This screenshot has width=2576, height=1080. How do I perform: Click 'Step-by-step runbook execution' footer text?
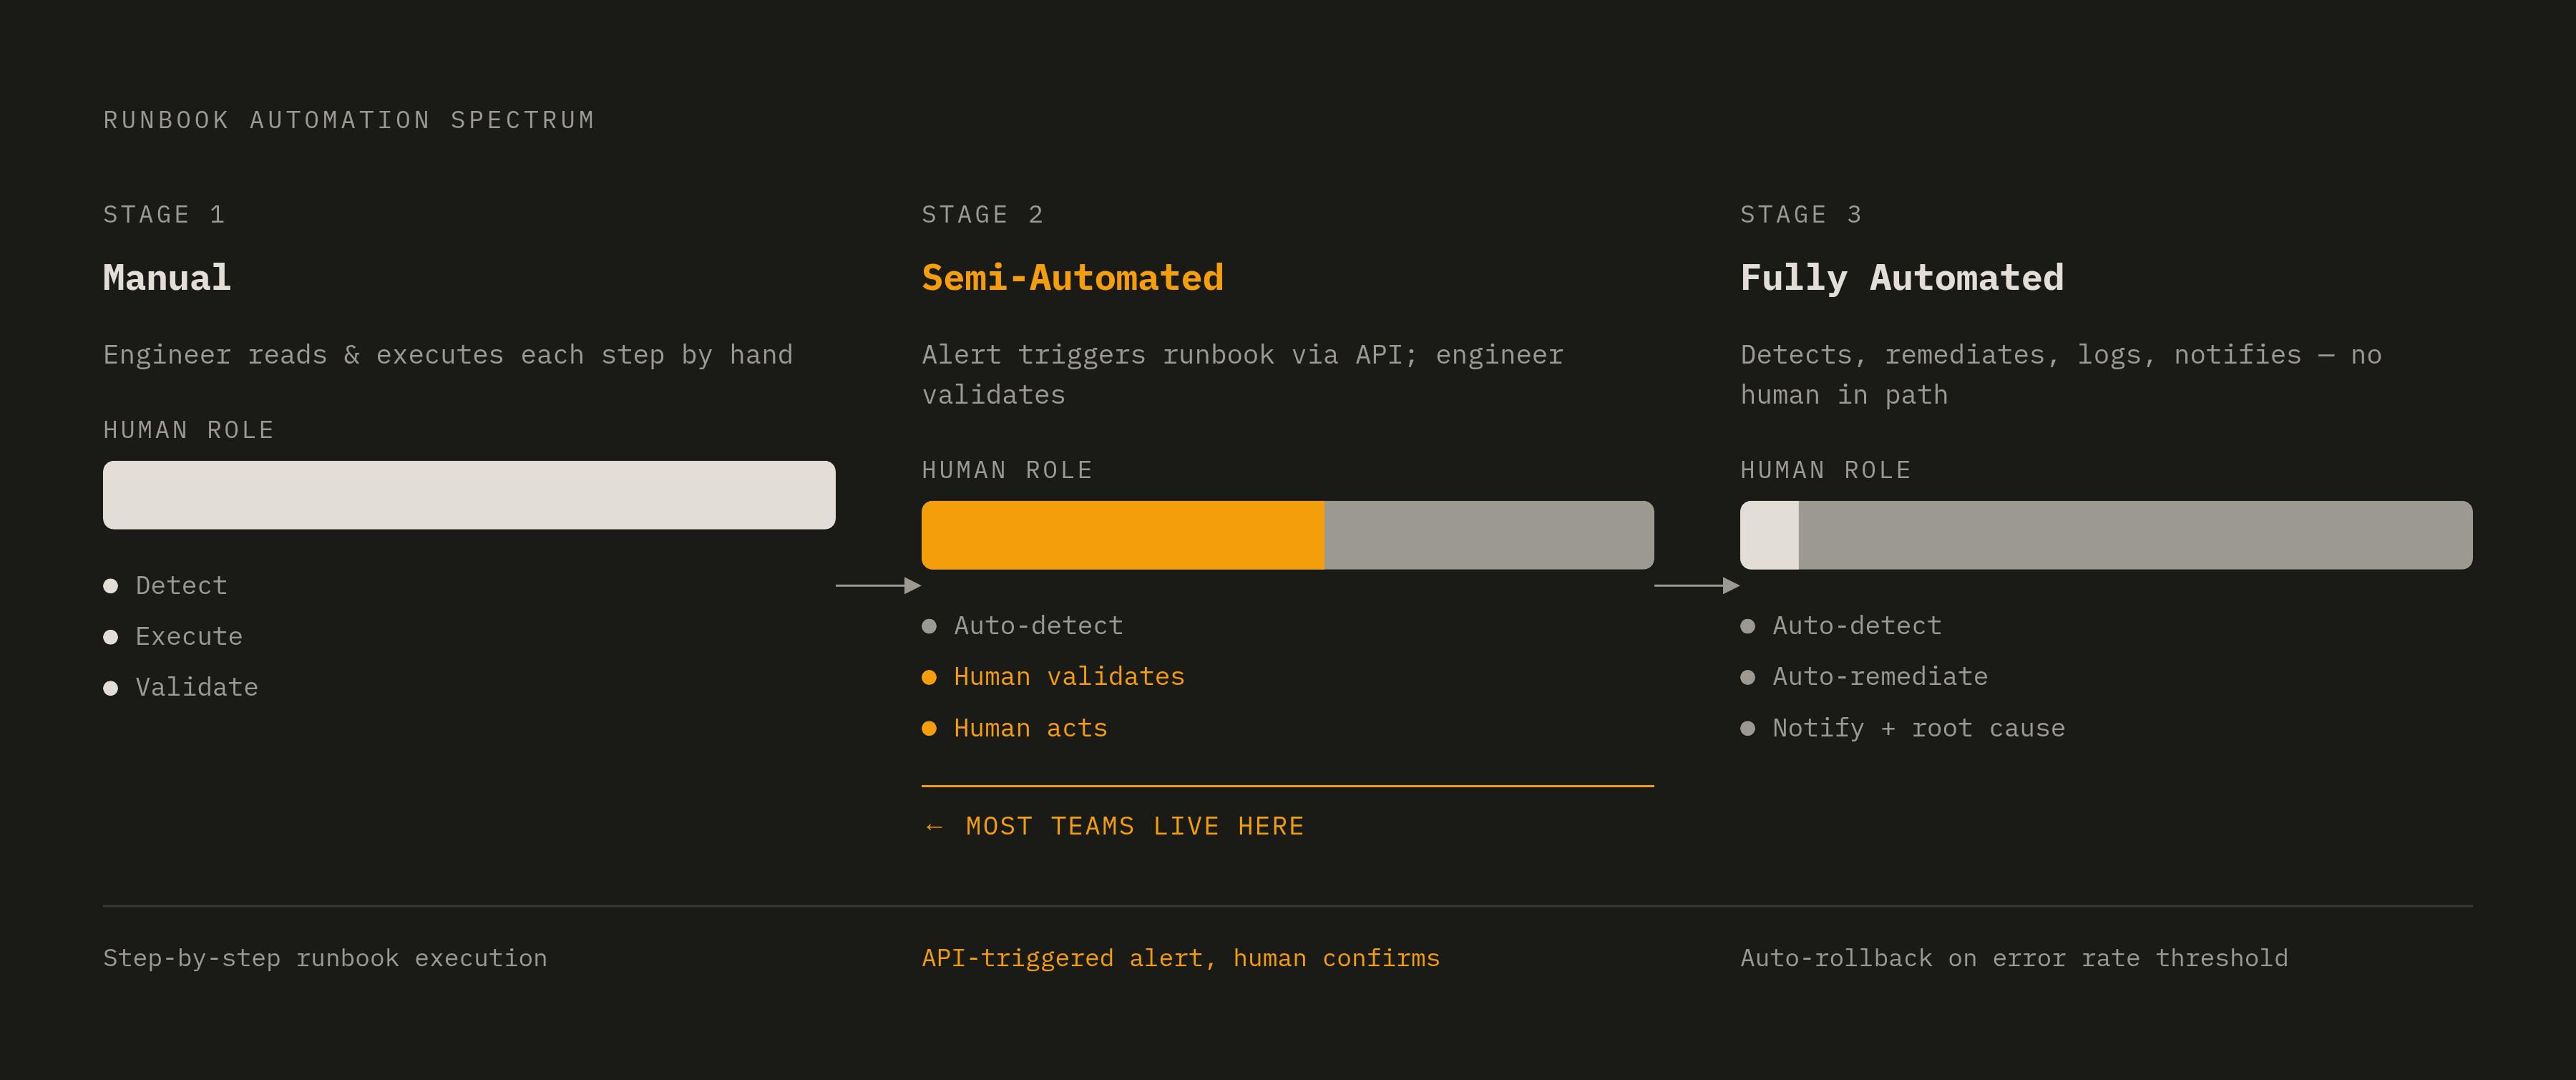(x=325, y=958)
